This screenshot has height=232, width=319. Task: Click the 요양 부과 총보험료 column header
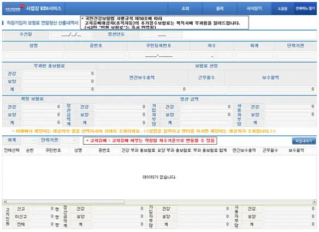tap(174, 151)
